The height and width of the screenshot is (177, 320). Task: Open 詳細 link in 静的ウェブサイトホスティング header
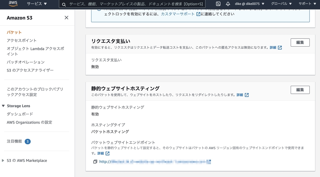point(240,95)
